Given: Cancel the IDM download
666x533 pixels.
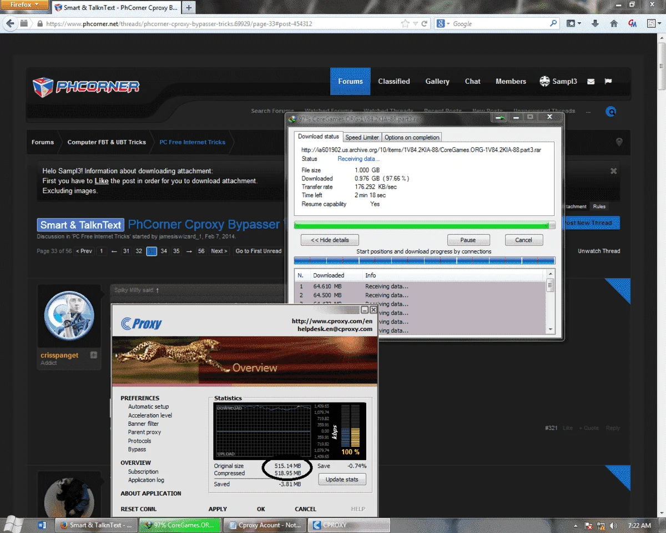Looking at the screenshot, I should click(x=523, y=240).
